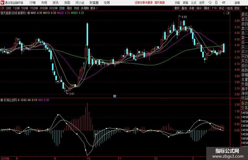Open the mail envelope icon
248x160 pixels.
[x=224, y=3]
